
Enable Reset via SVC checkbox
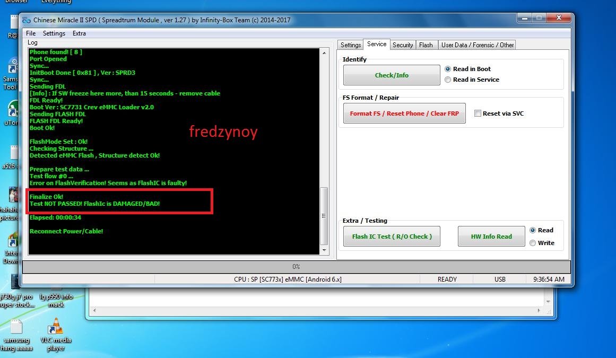point(478,113)
